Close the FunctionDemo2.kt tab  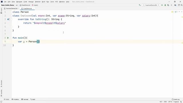tap(19, 9)
